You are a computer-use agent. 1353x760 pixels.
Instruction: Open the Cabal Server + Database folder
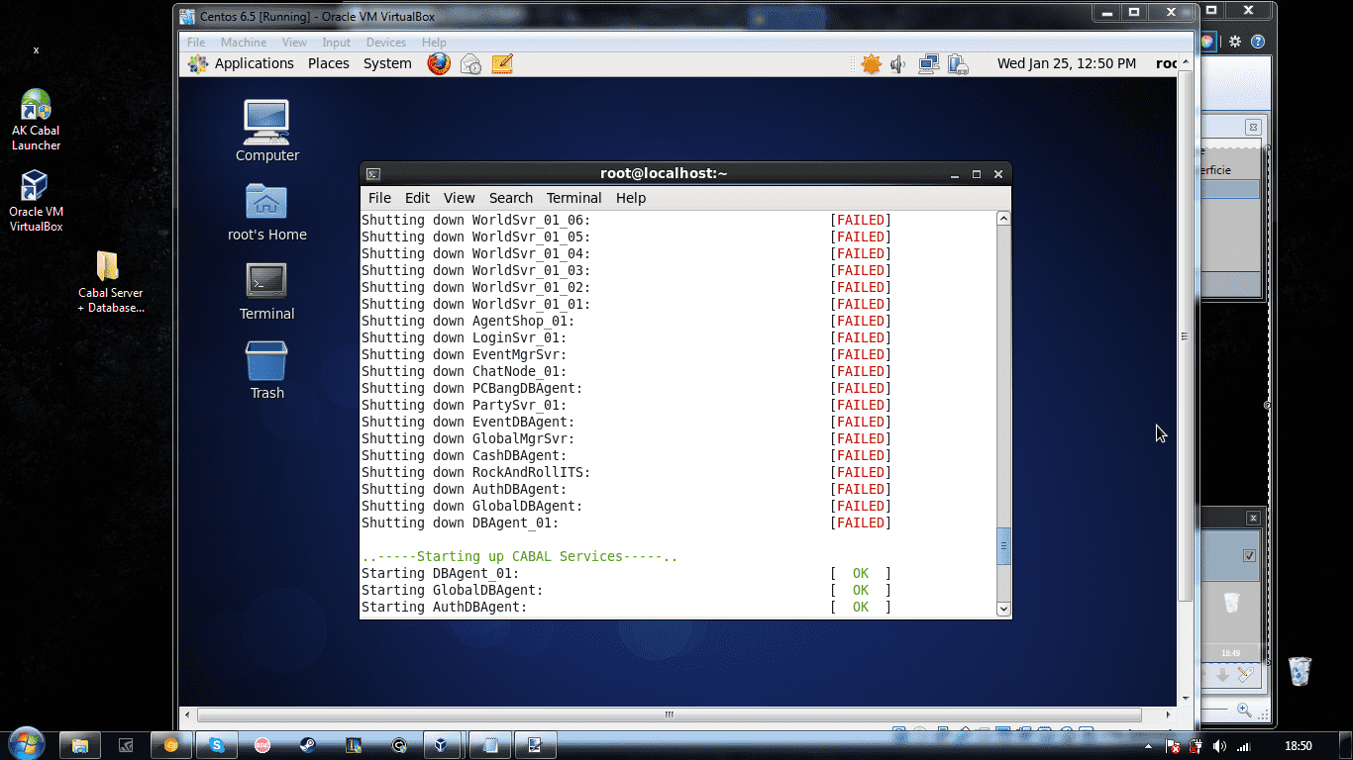pyautogui.click(x=110, y=281)
